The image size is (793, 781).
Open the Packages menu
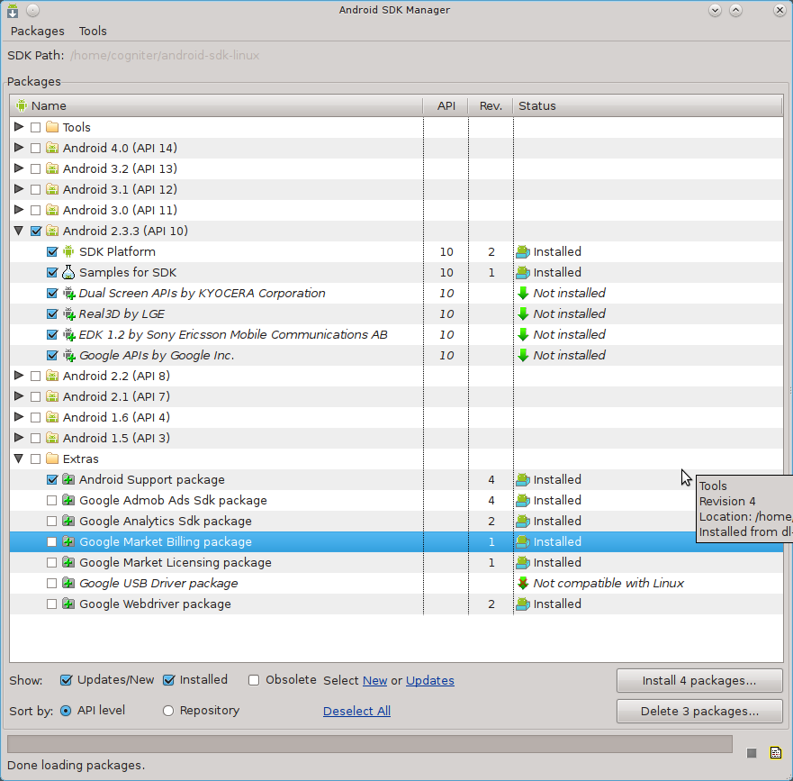point(38,31)
